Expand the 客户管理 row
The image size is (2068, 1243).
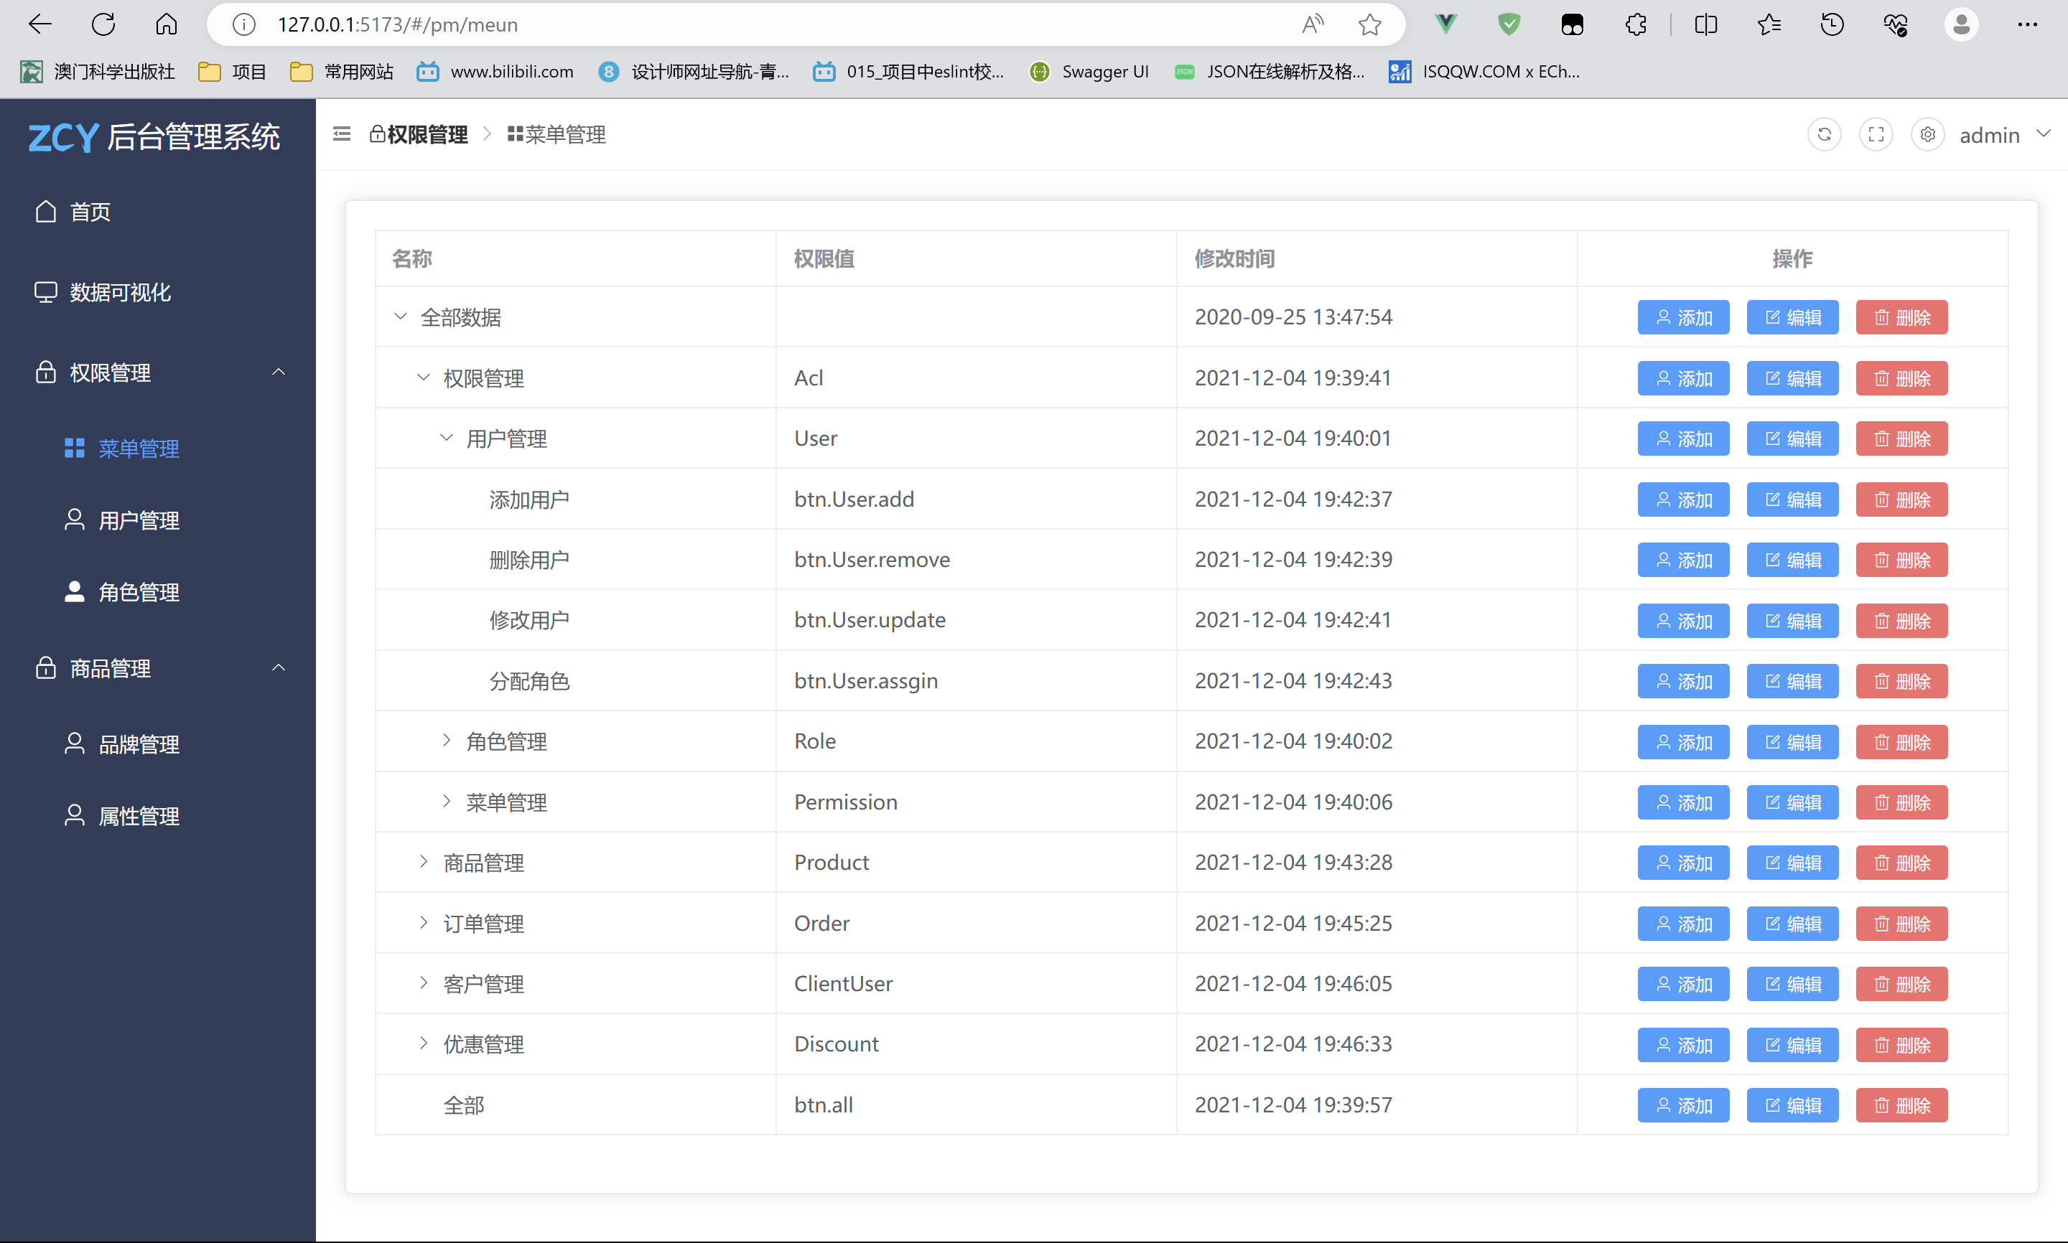point(423,983)
